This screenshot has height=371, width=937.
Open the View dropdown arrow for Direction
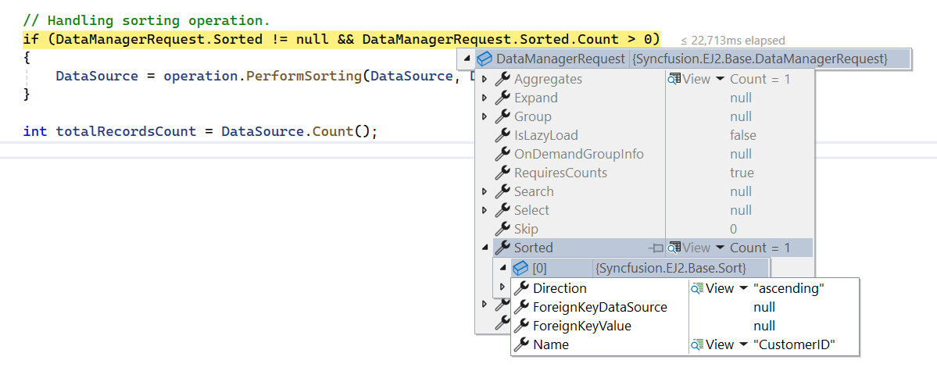[742, 288]
